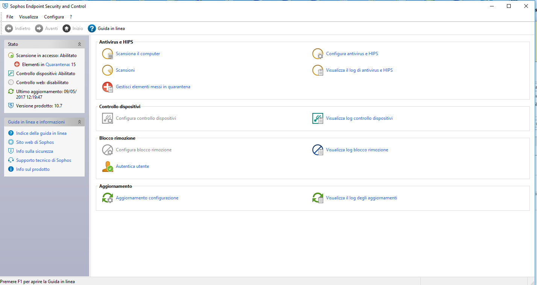537x285 pixels.
Task: Click the Gestisci elementi in quarantena red icon
Action: [x=108, y=87]
